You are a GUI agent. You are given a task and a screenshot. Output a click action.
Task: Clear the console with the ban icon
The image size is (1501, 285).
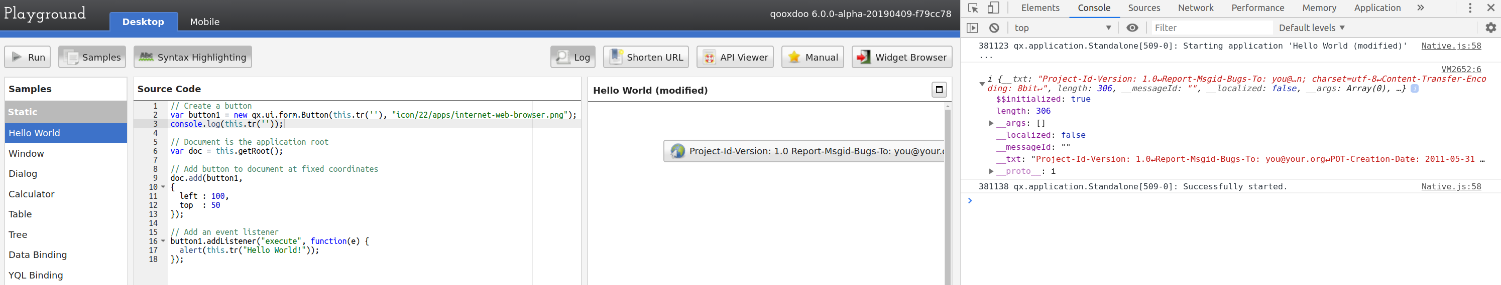tap(994, 28)
